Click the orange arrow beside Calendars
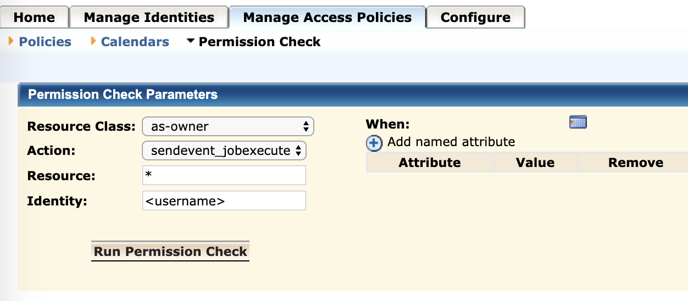Viewport: 688px width, 301px height. pos(93,41)
